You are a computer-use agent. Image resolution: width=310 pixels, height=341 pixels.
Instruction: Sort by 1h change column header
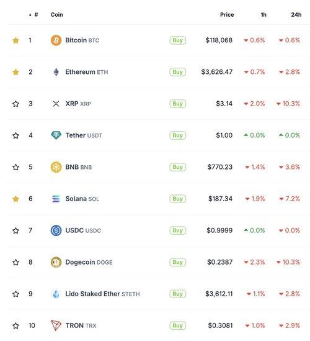tap(263, 14)
